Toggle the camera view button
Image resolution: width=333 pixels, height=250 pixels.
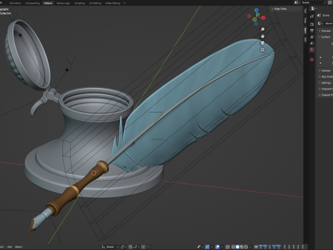pos(262,43)
